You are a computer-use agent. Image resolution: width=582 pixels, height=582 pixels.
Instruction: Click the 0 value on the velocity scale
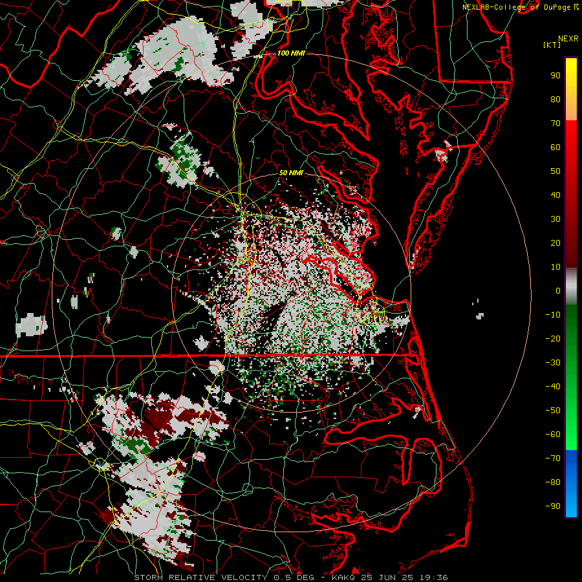pyautogui.click(x=558, y=290)
